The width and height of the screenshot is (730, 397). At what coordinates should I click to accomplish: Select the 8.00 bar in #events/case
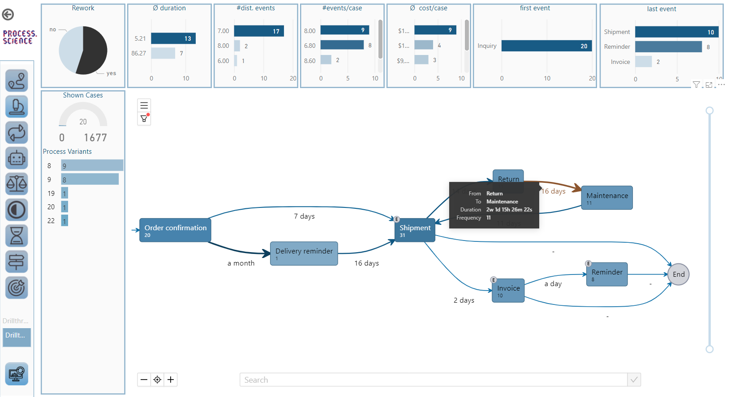(345, 30)
